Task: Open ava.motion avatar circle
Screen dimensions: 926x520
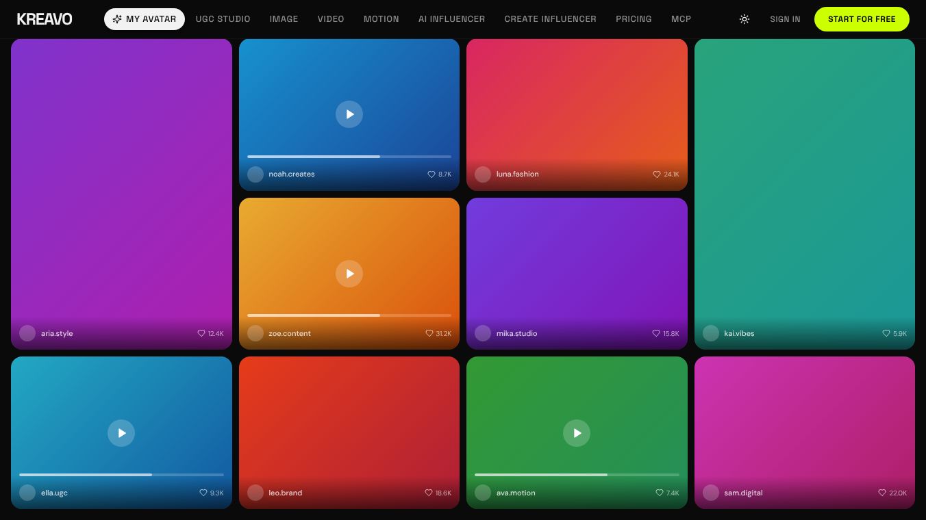Action: point(483,493)
